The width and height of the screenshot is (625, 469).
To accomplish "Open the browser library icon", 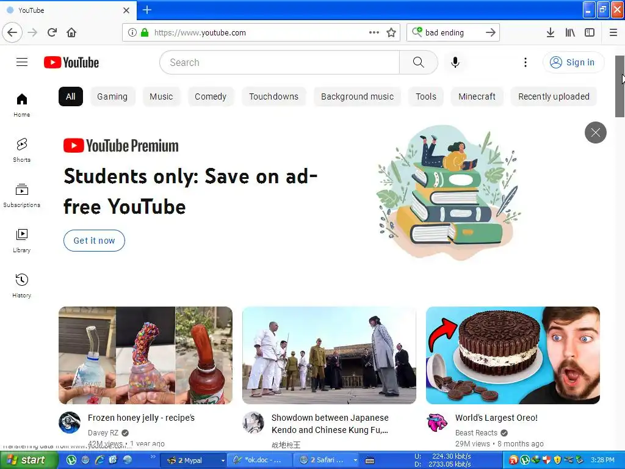I will click(570, 32).
